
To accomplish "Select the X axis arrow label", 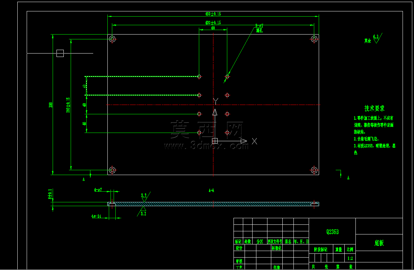I will [254, 141].
